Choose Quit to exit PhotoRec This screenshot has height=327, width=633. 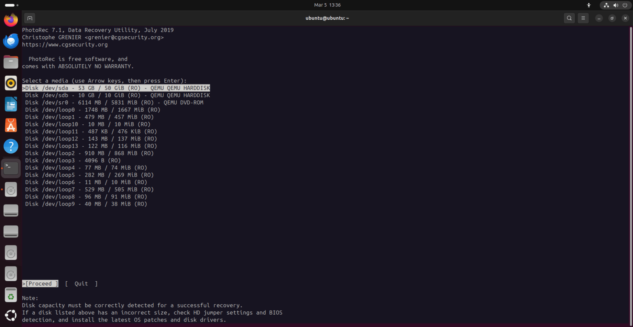[81, 283]
